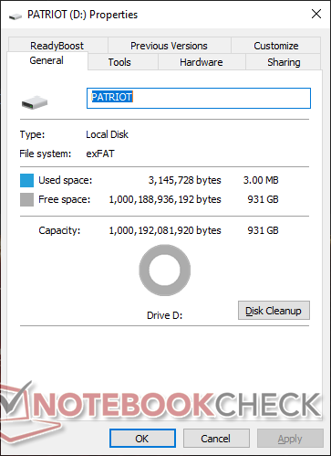The height and width of the screenshot is (456, 331).
Task: Click the 'Type:' label
Action: [32, 134]
